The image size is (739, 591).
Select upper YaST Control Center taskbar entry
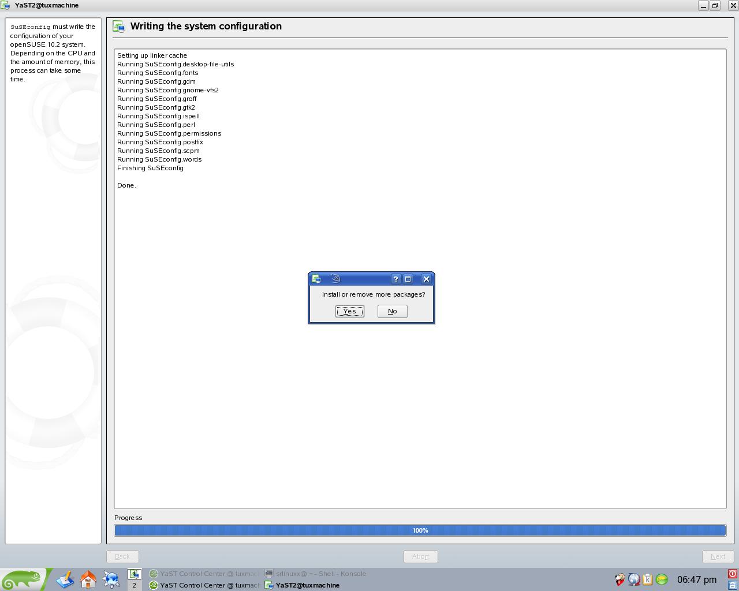204,574
